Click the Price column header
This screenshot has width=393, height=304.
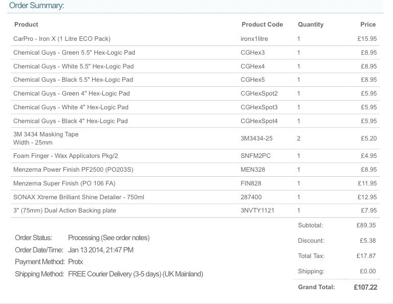pyautogui.click(x=368, y=25)
